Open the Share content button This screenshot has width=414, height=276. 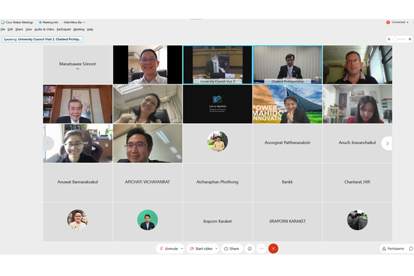231,248
